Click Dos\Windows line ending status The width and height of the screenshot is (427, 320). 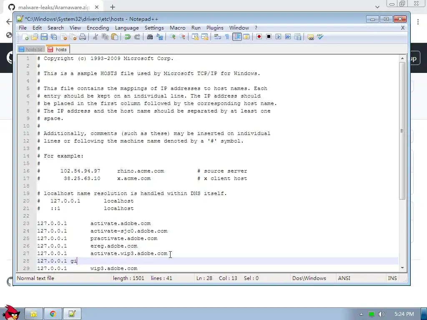point(309,278)
